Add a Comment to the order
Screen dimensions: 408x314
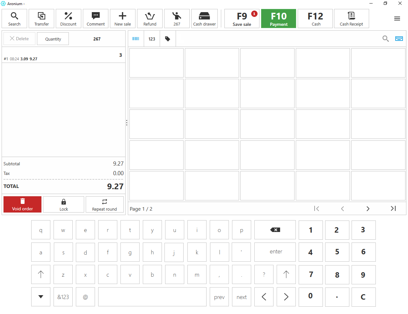(96, 19)
